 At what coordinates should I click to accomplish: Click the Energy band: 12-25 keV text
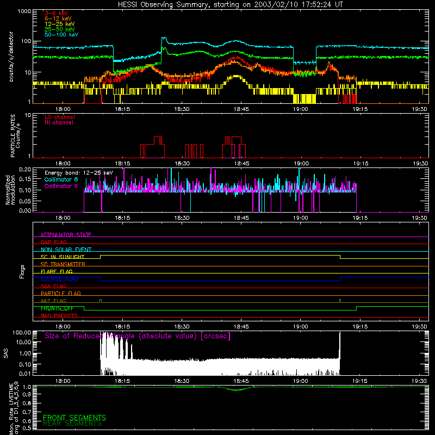79,173
